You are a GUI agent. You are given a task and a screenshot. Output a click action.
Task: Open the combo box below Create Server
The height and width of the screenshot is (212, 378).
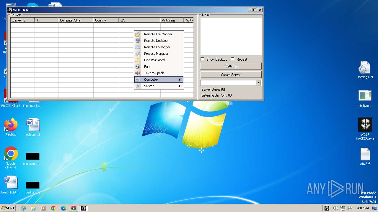click(x=259, y=83)
